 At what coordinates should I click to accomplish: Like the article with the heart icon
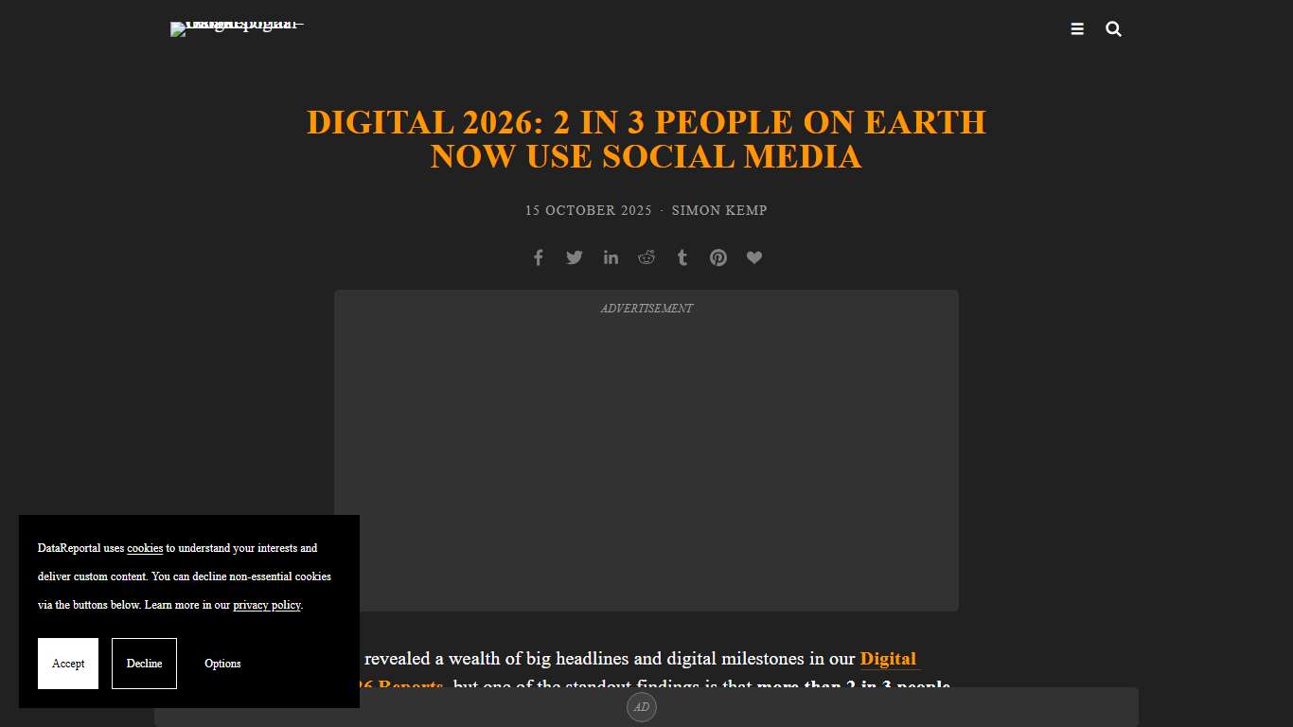click(754, 257)
